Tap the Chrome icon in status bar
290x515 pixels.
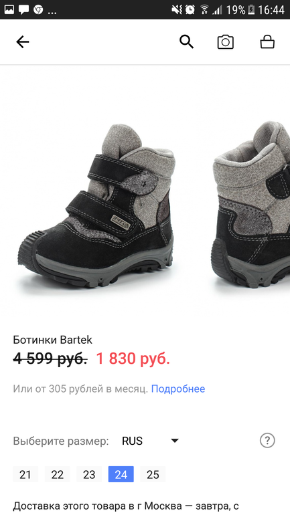pyautogui.click(x=38, y=10)
